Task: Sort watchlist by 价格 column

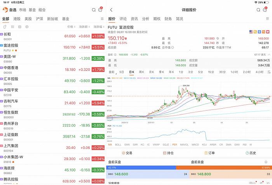Action: (x=71, y=27)
